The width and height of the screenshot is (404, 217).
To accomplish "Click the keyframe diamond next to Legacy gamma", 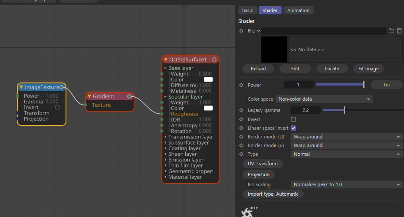I will (x=241, y=110).
